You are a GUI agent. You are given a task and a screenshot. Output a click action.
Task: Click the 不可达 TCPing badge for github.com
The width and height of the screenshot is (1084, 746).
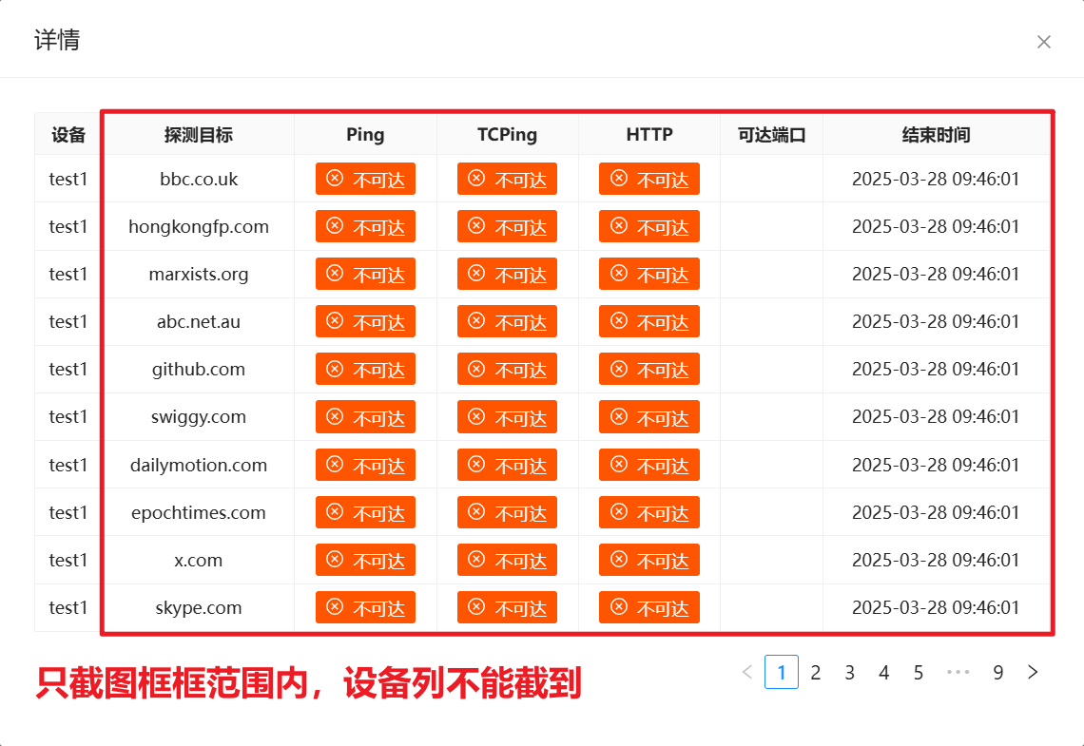[x=507, y=369]
